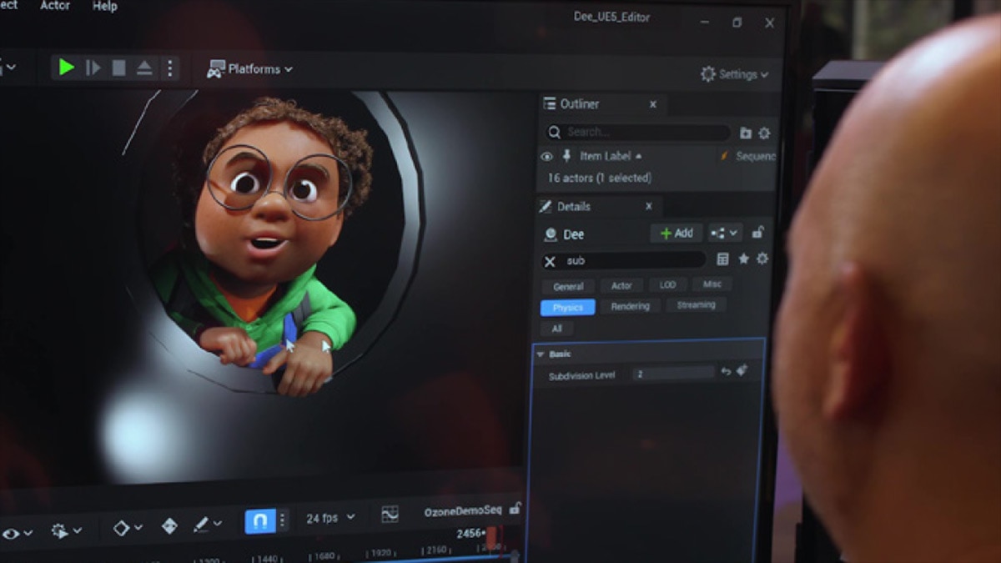The image size is (1001, 563).
Task: Toggle the Outliner visibility eye column
Action: (546, 156)
